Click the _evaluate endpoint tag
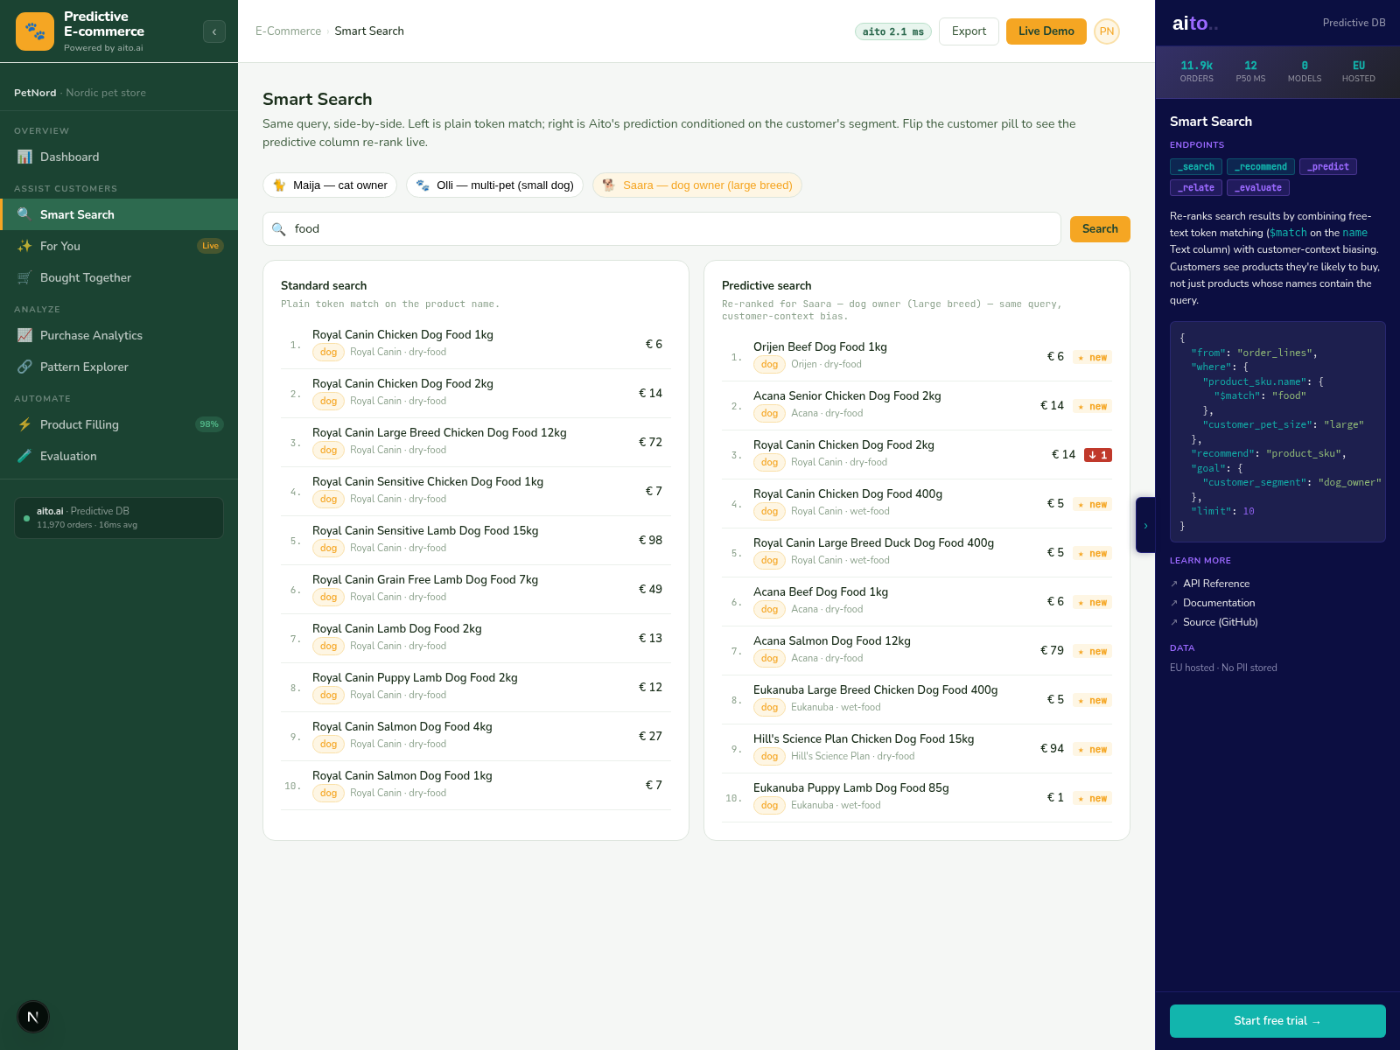This screenshot has height=1050, width=1400. click(x=1258, y=188)
